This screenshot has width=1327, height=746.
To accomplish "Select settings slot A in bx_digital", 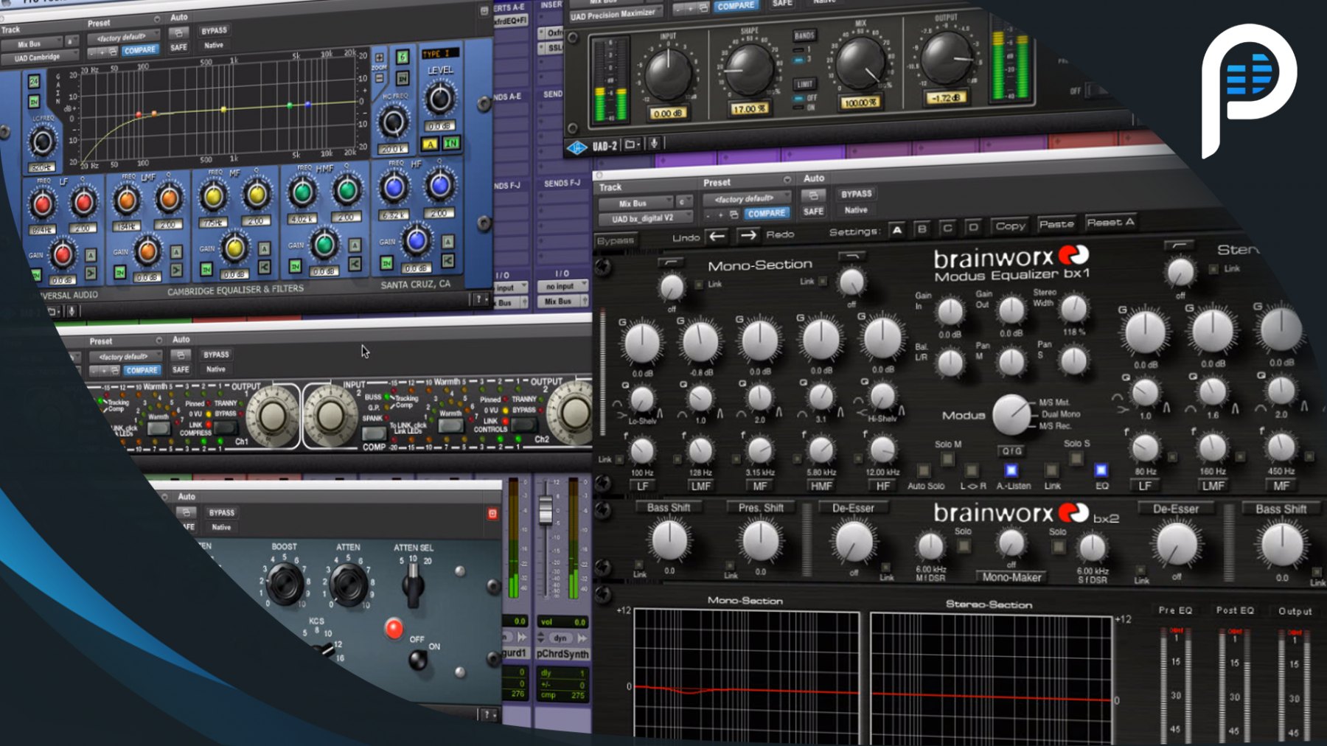I will point(897,230).
